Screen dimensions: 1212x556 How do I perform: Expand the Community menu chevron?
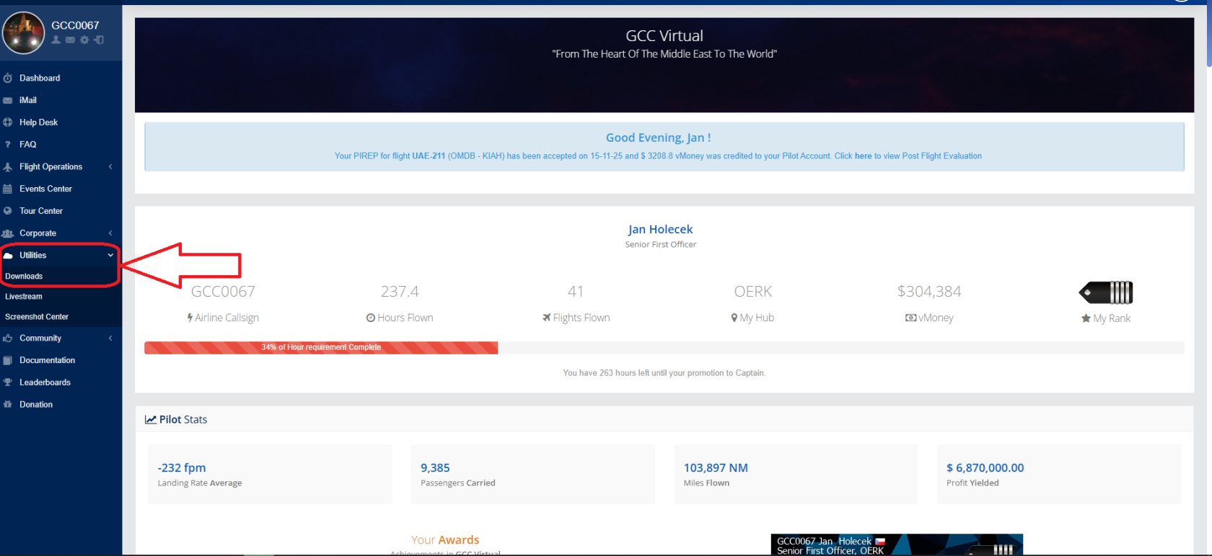pos(110,338)
